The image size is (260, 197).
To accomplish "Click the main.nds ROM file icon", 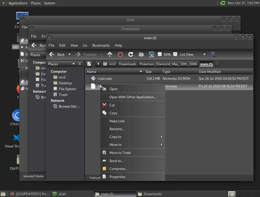I will click(93, 78).
